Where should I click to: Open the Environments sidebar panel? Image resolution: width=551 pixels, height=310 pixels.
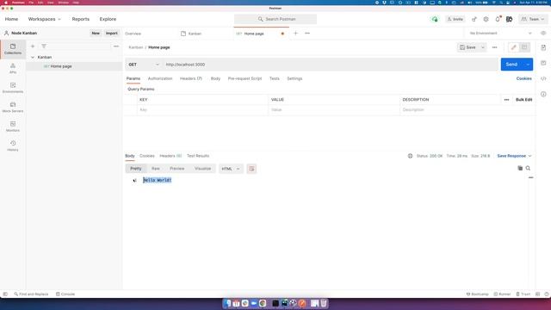click(13, 88)
